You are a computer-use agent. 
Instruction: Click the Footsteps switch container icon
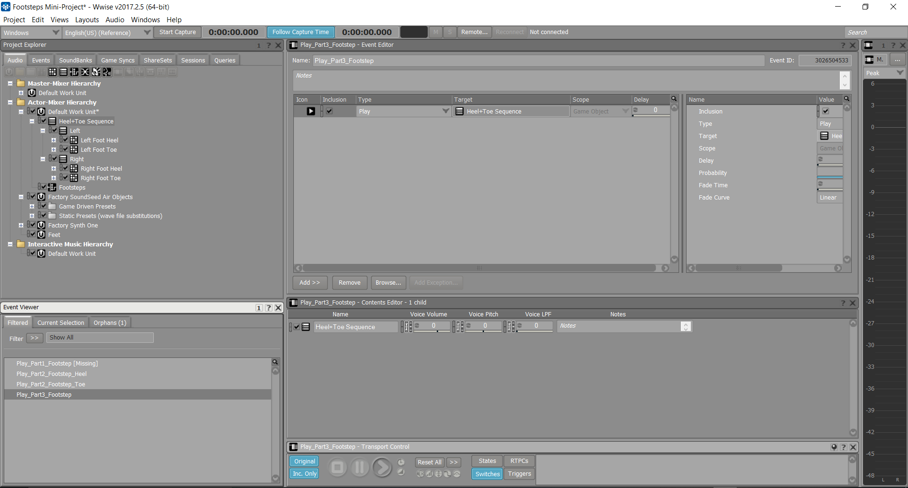[x=52, y=187]
